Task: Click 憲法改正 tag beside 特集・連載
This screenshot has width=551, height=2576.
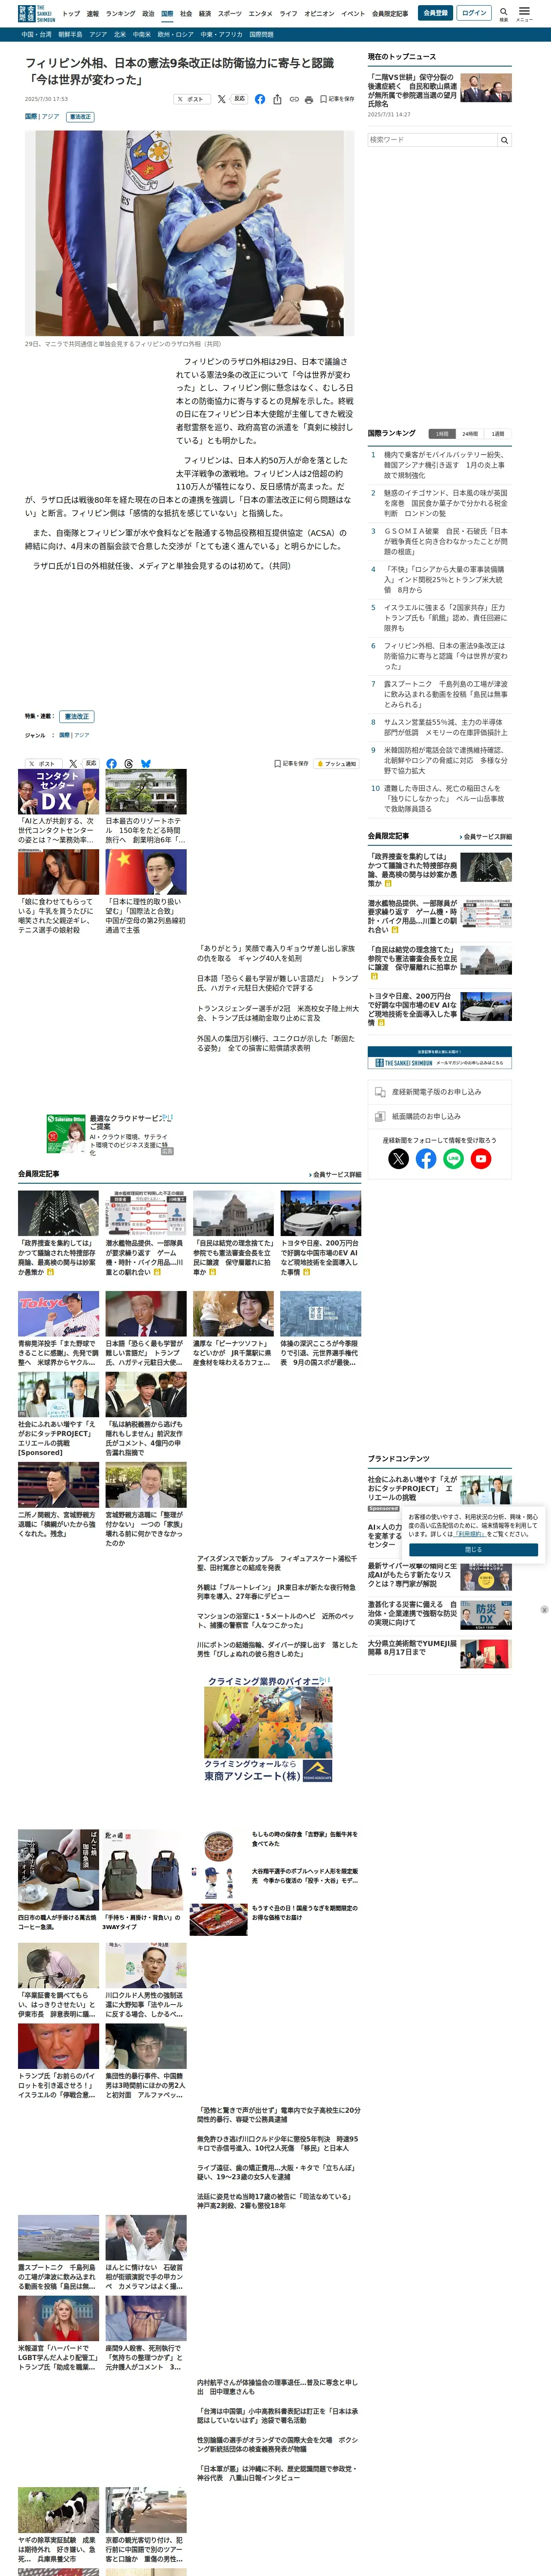Action: pyautogui.click(x=76, y=716)
